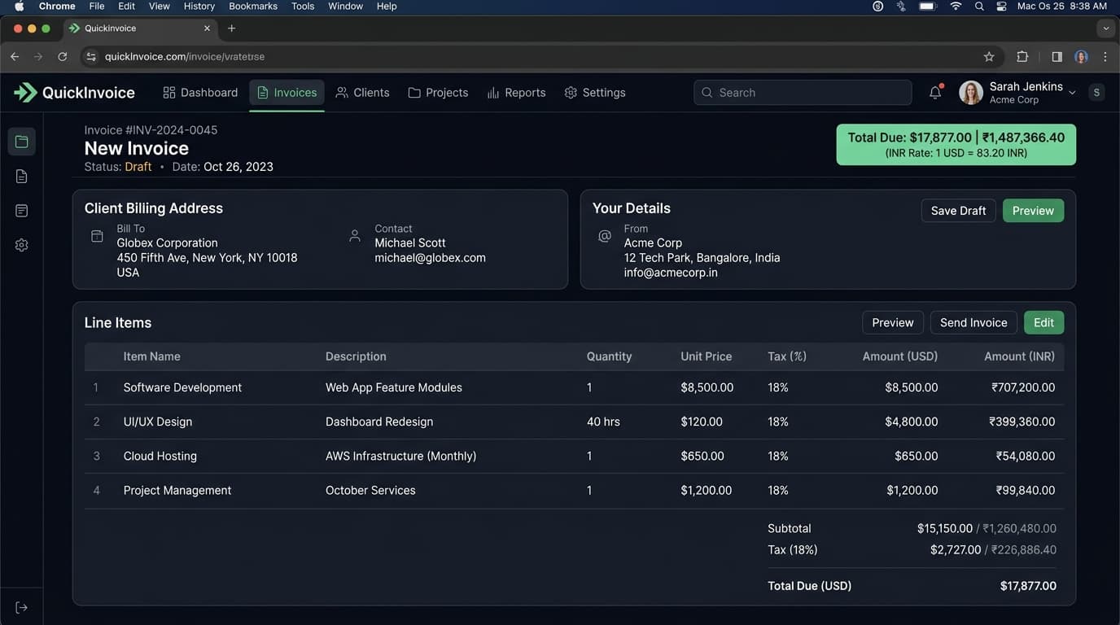Expand the Chrome tab search chevron
Image resolution: width=1120 pixels, height=625 pixels.
click(1105, 28)
